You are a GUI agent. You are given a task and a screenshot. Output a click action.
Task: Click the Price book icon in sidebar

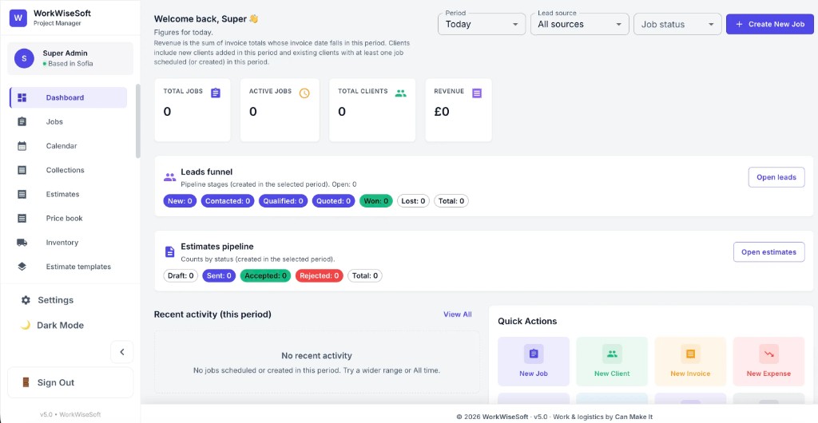[22, 218]
